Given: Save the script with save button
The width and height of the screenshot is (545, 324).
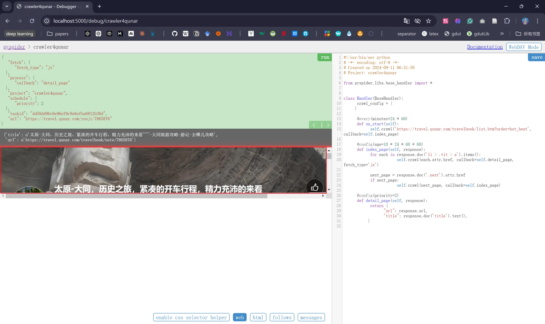Looking at the screenshot, I should coord(536,57).
